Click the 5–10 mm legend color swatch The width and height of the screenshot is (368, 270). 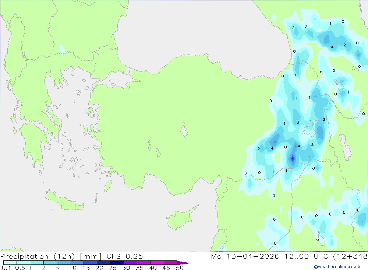point(64,263)
